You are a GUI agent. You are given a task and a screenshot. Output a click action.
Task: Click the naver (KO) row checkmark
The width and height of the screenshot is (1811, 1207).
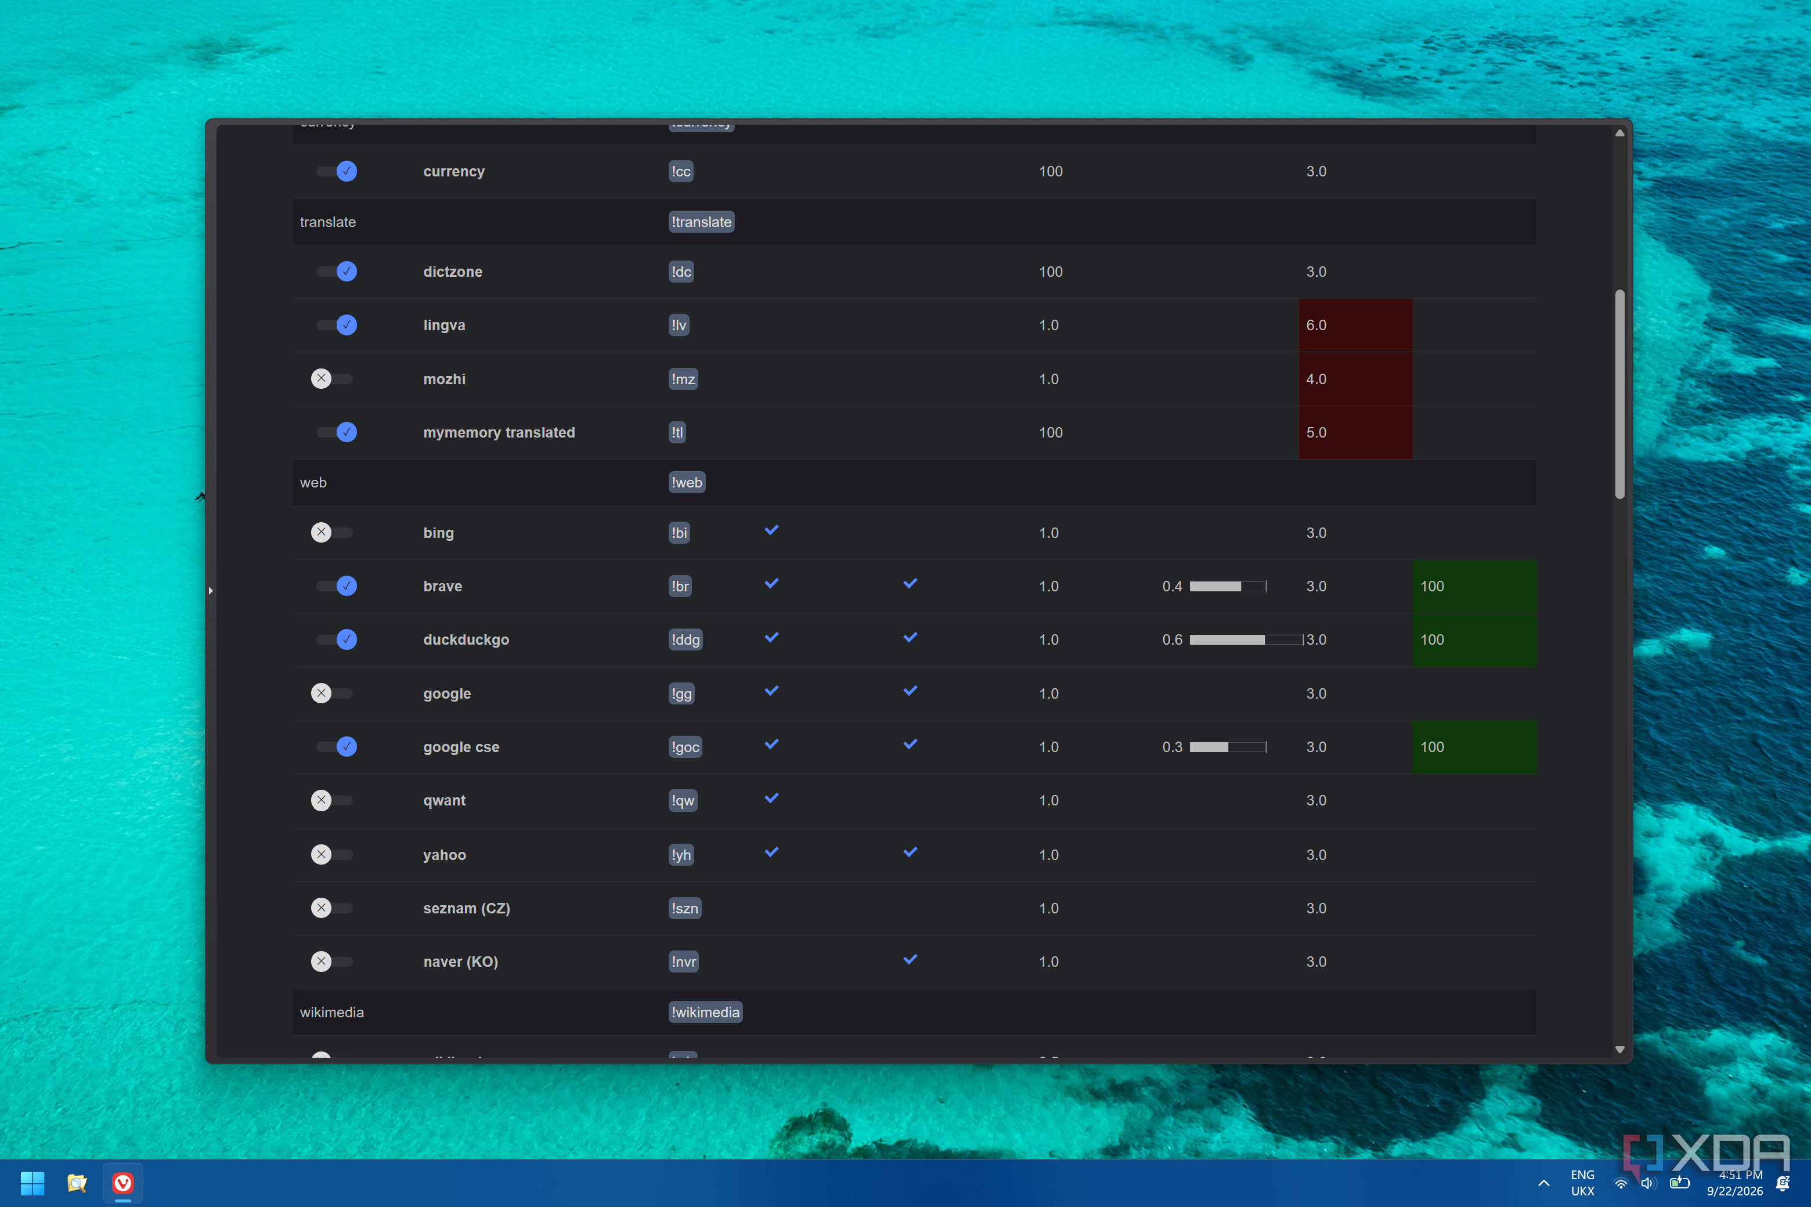[x=910, y=959]
